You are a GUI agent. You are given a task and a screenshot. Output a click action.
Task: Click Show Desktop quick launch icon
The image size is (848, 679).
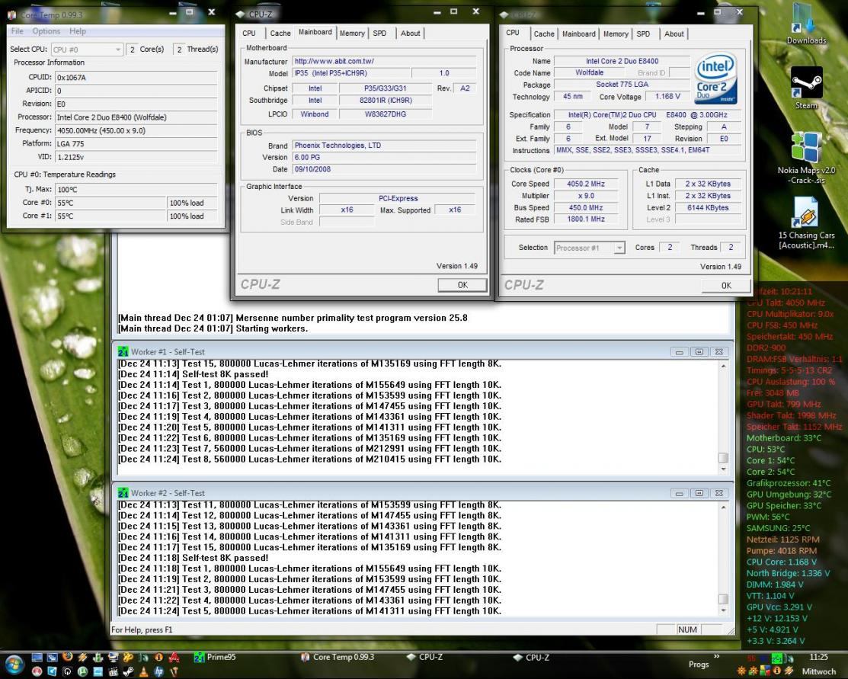click(x=37, y=658)
